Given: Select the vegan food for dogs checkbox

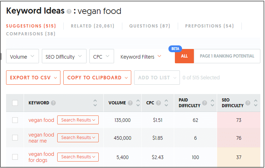Looking at the screenshot, I should (15, 157).
